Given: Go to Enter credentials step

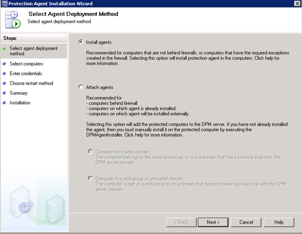Looking at the screenshot, I should (x=26, y=73).
